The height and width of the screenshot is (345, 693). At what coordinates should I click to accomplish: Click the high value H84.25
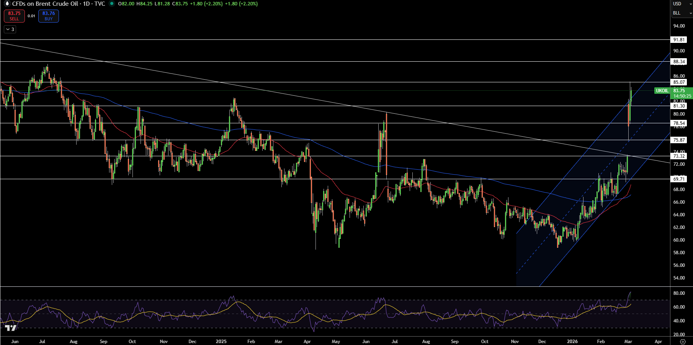pyautogui.click(x=144, y=3)
